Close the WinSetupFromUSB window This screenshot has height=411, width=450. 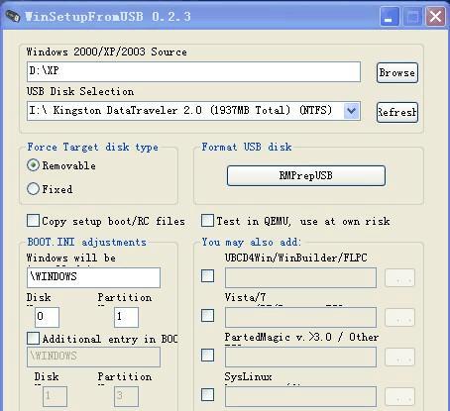[x=435, y=16]
